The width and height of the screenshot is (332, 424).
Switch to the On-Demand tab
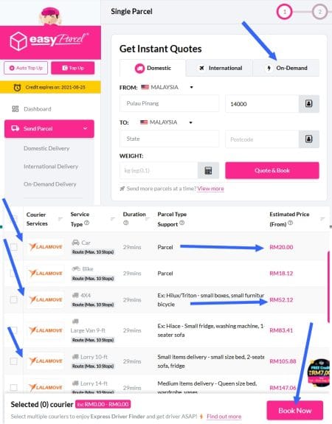pyautogui.click(x=286, y=68)
